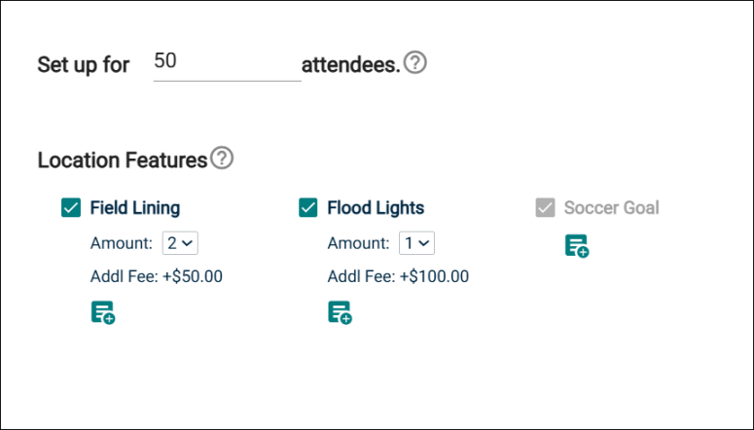
Task: Add a note for Soccer Goal
Action: (577, 246)
